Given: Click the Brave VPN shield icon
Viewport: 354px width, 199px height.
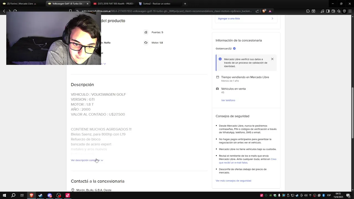Looking at the screenshot, I should point(344,11).
